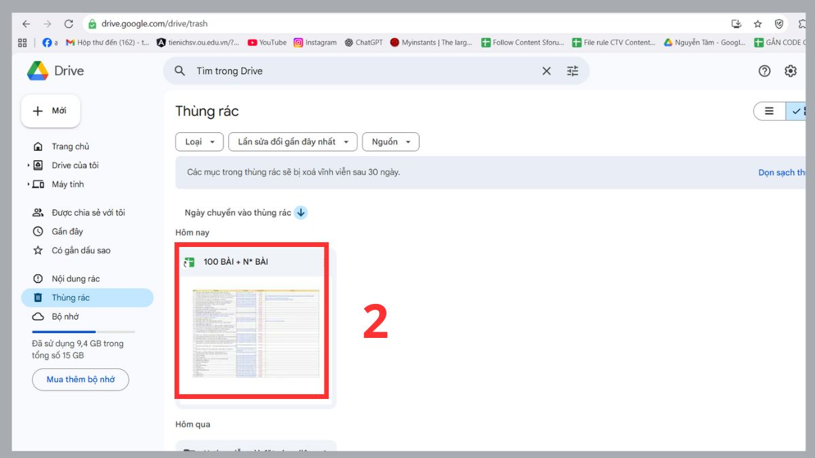The width and height of the screenshot is (815, 458).
Task: Click the storage usage progress bar
Action: point(84,332)
